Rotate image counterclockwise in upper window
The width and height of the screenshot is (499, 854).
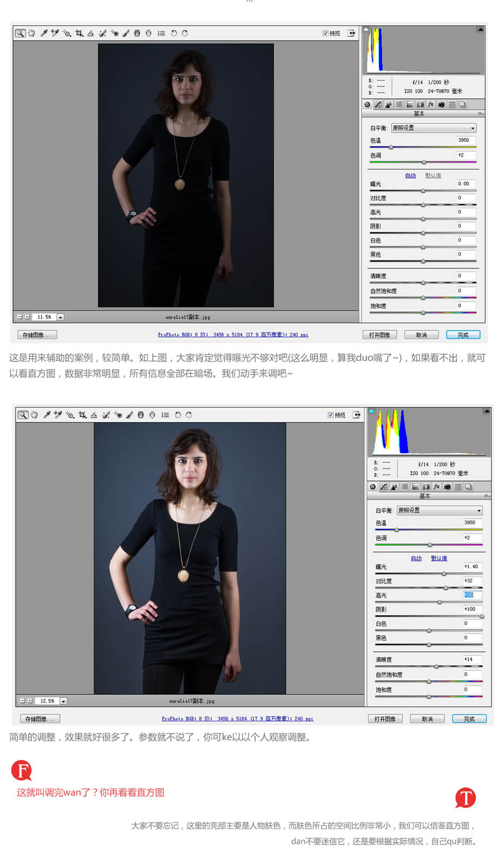coord(174,33)
